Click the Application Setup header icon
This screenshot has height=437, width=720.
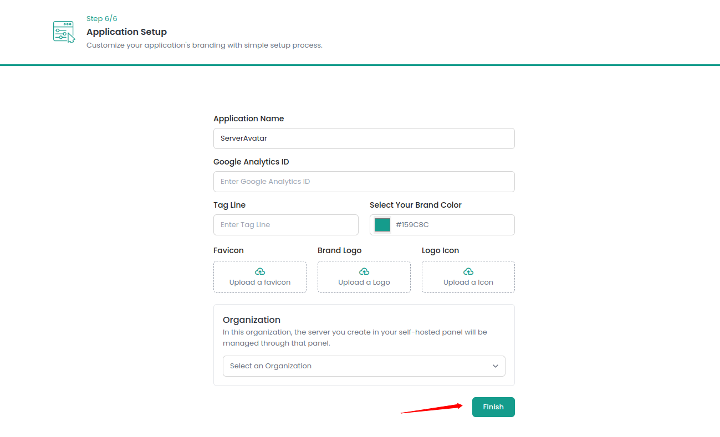(63, 32)
